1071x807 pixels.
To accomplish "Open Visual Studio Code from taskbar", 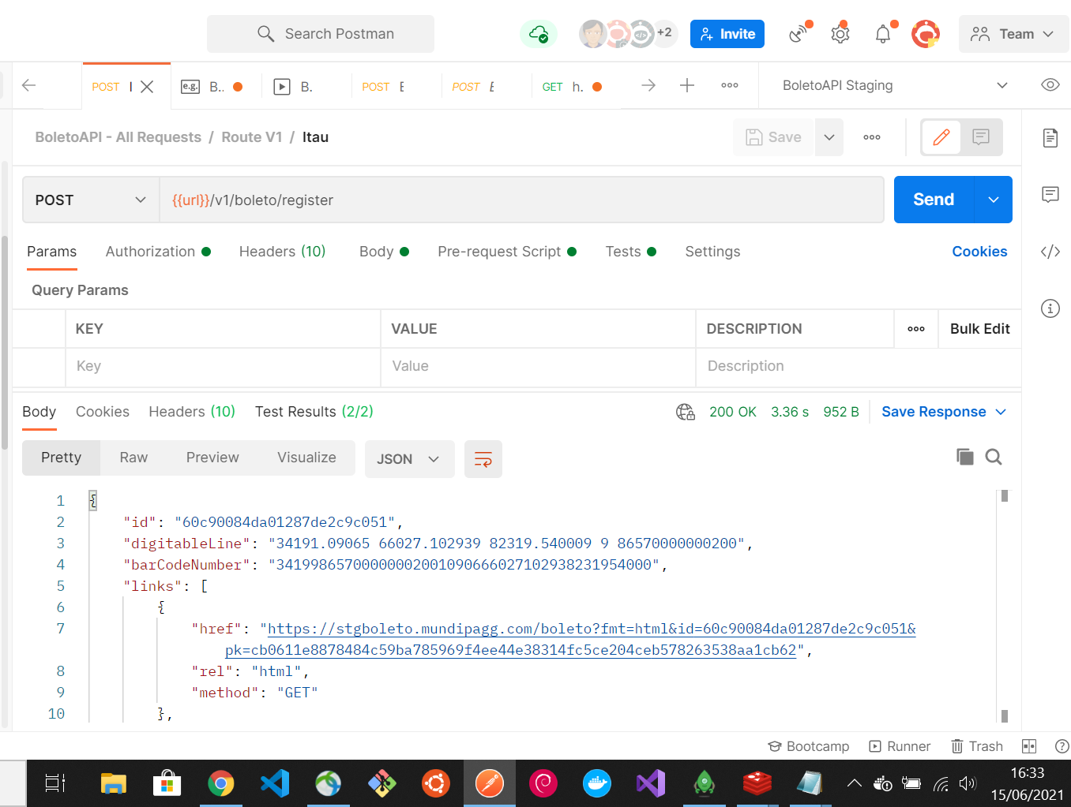I will [275, 783].
